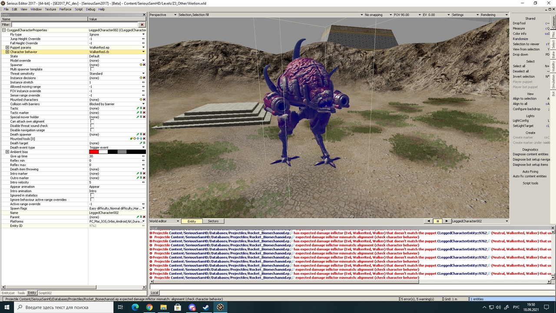This screenshot has height=313, width=556.
Task: Clear the Tactic marker value
Action: [x=144, y=113]
